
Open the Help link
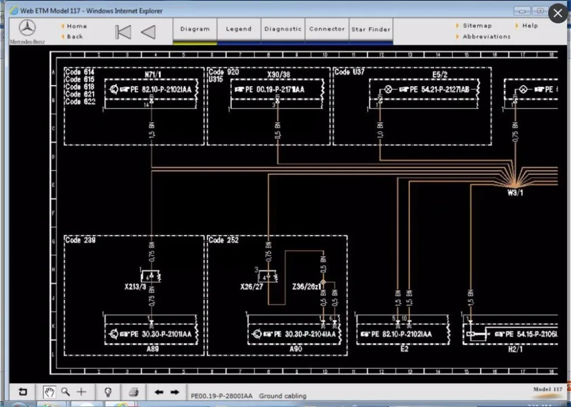click(530, 26)
